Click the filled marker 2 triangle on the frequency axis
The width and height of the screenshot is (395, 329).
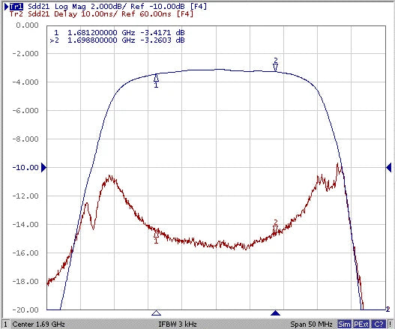pos(275,313)
